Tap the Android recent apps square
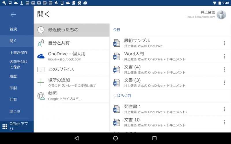 [x=154, y=138]
